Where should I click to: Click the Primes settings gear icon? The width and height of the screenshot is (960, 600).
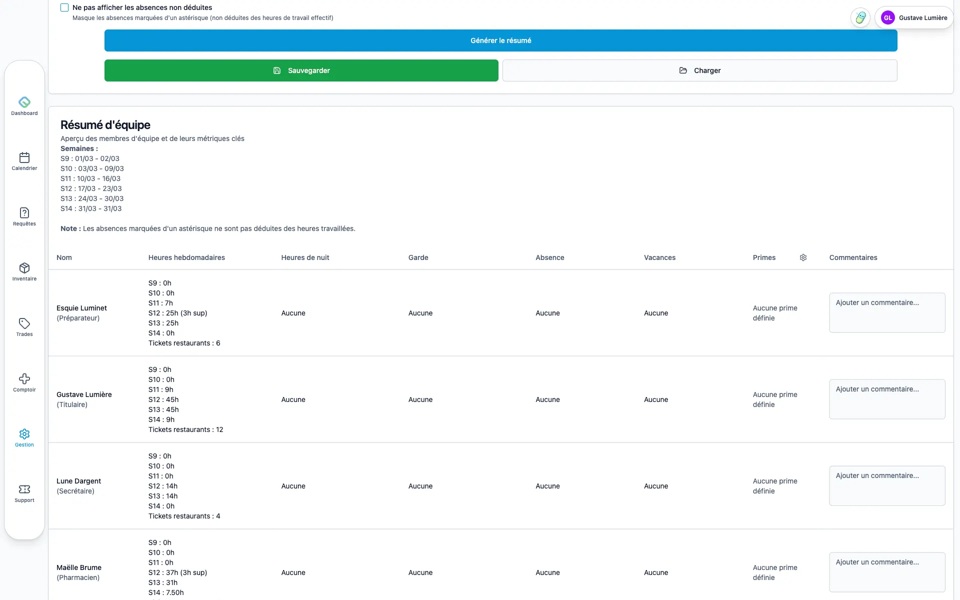[803, 257]
